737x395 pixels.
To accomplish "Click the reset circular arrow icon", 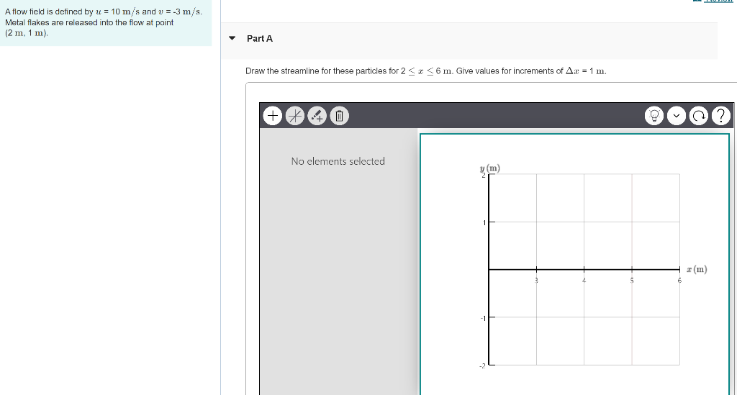I will 698,116.
